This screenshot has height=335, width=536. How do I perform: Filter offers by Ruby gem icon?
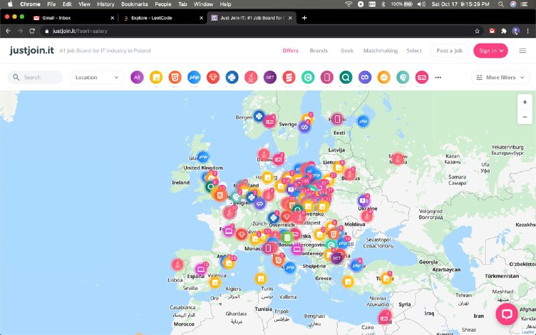213,77
